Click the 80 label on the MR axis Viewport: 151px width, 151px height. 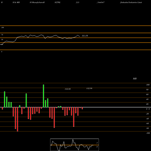tap(147, 90)
